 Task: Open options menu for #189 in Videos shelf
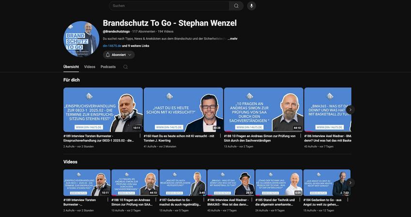pos(108,200)
